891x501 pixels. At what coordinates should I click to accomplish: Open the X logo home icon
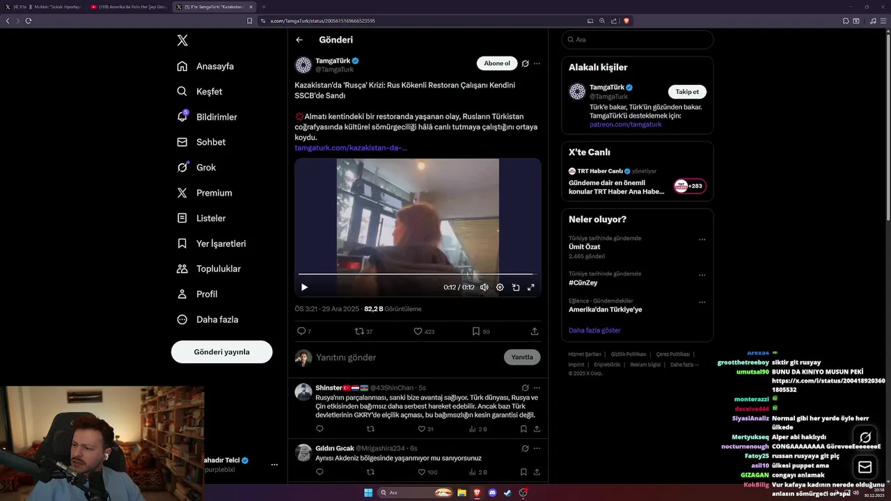click(x=182, y=40)
